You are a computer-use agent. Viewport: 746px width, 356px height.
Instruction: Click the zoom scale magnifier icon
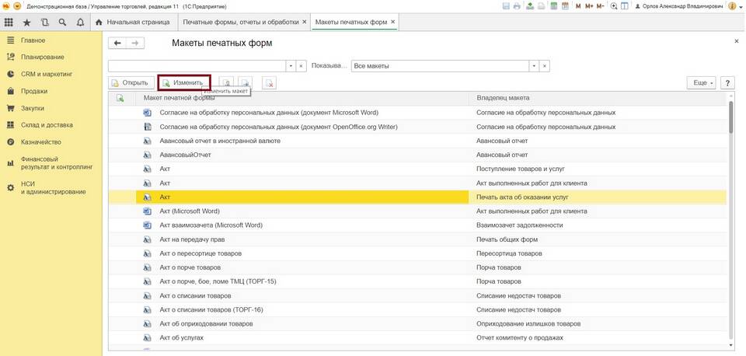coord(614,6)
